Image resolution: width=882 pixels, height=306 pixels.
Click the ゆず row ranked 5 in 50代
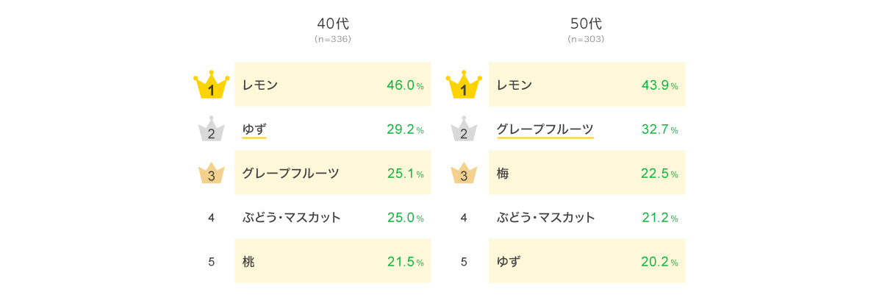coord(587,261)
